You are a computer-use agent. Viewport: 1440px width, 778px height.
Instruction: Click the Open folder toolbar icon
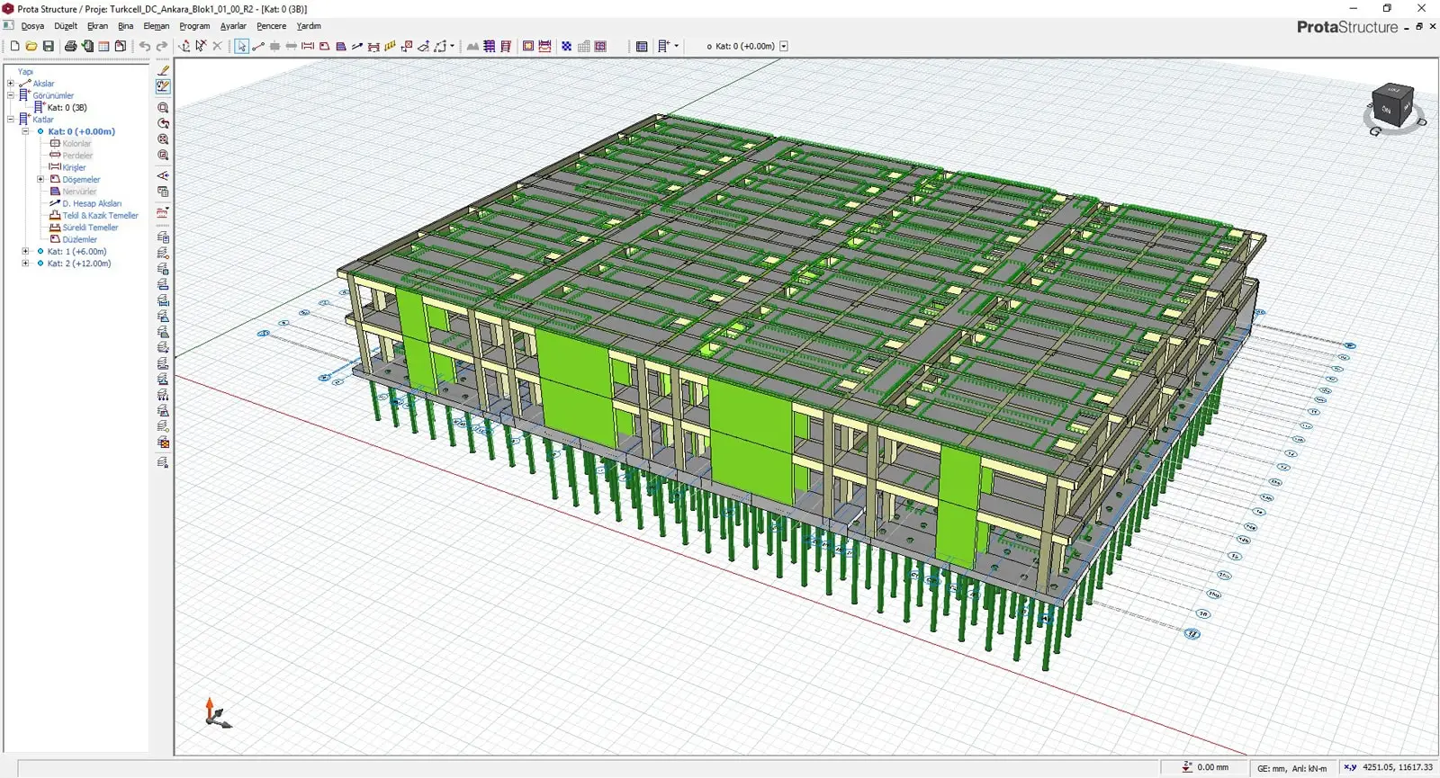tap(31, 46)
